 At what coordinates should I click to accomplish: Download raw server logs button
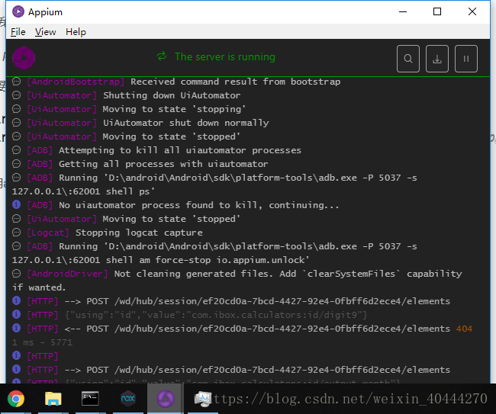(x=436, y=59)
